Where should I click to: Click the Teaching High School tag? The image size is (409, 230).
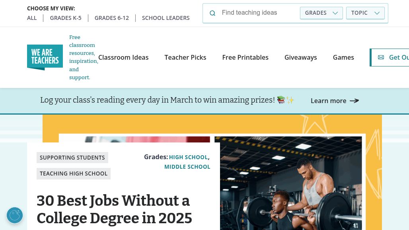pyautogui.click(x=74, y=173)
